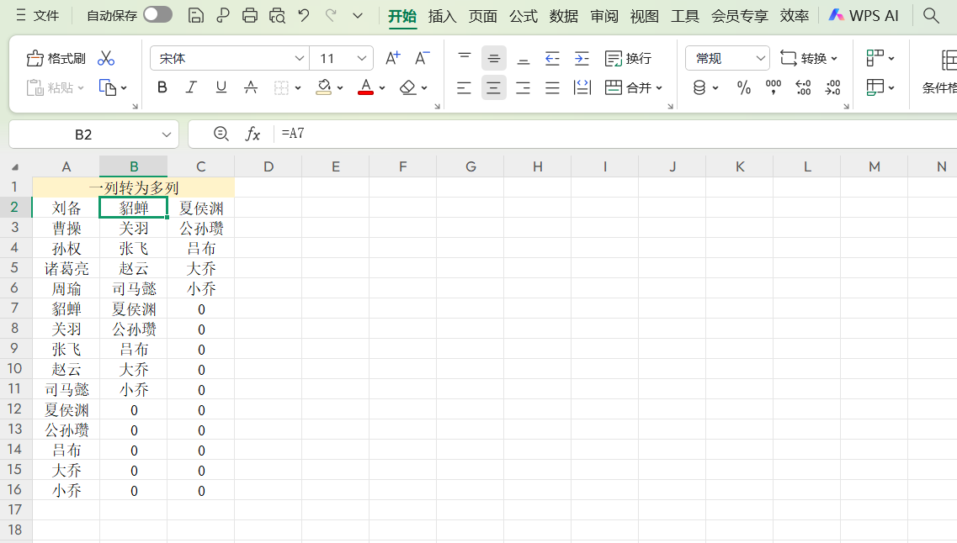957x543 pixels.
Task: Apply bold formatting with the B icon
Action: click(162, 87)
